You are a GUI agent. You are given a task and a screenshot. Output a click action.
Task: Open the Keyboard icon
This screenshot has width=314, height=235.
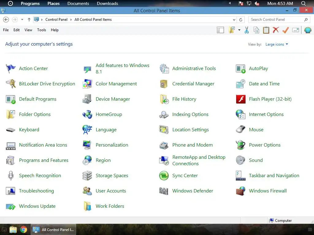coord(11,130)
